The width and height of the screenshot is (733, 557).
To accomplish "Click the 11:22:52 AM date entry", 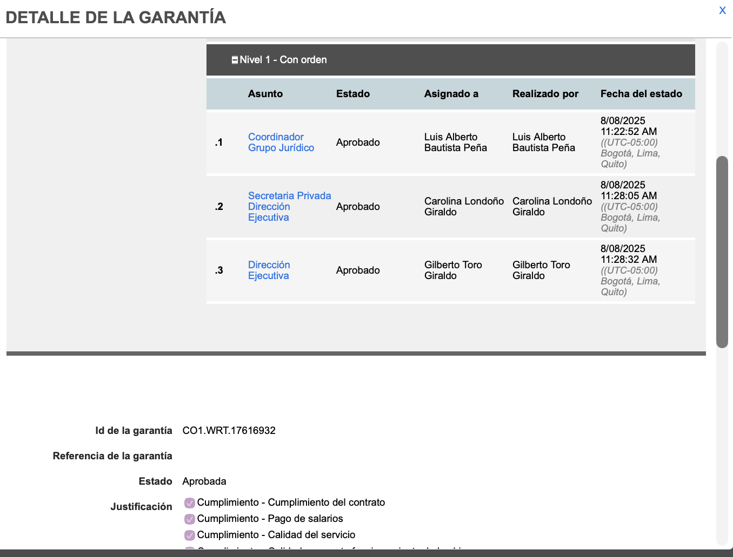I will (630, 142).
